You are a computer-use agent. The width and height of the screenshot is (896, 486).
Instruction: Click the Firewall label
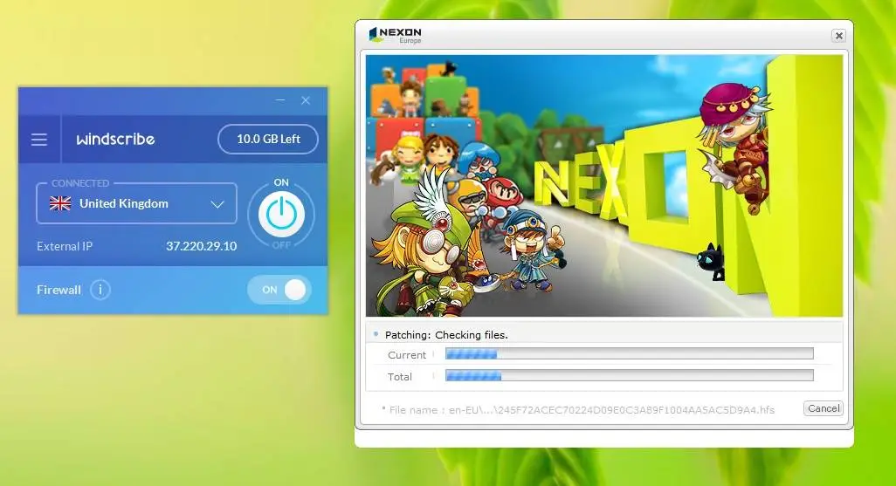tap(59, 290)
